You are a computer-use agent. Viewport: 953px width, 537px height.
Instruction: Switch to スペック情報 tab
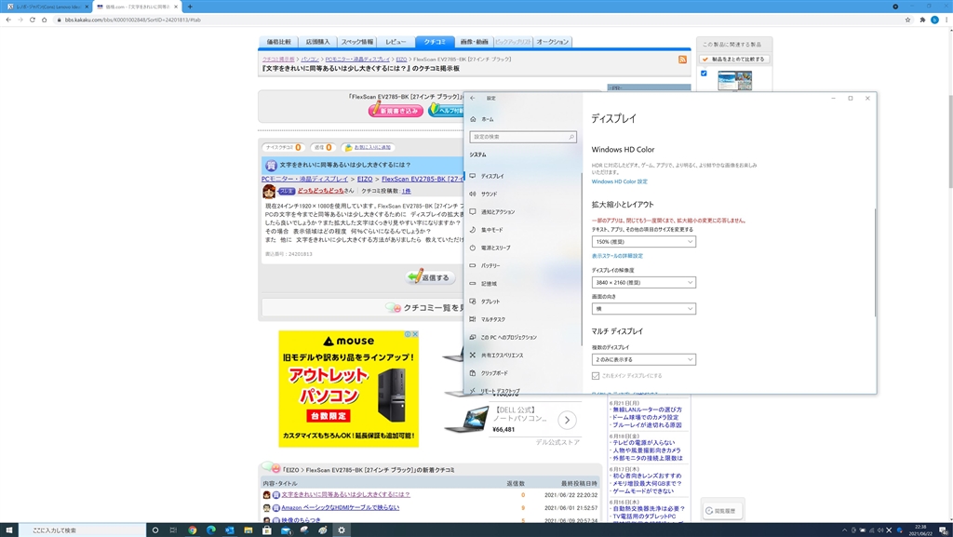click(357, 42)
